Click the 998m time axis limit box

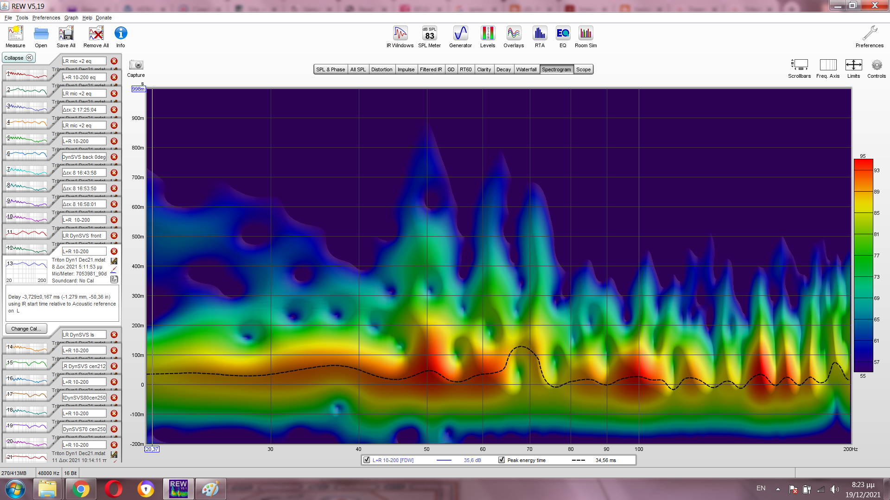(x=139, y=89)
